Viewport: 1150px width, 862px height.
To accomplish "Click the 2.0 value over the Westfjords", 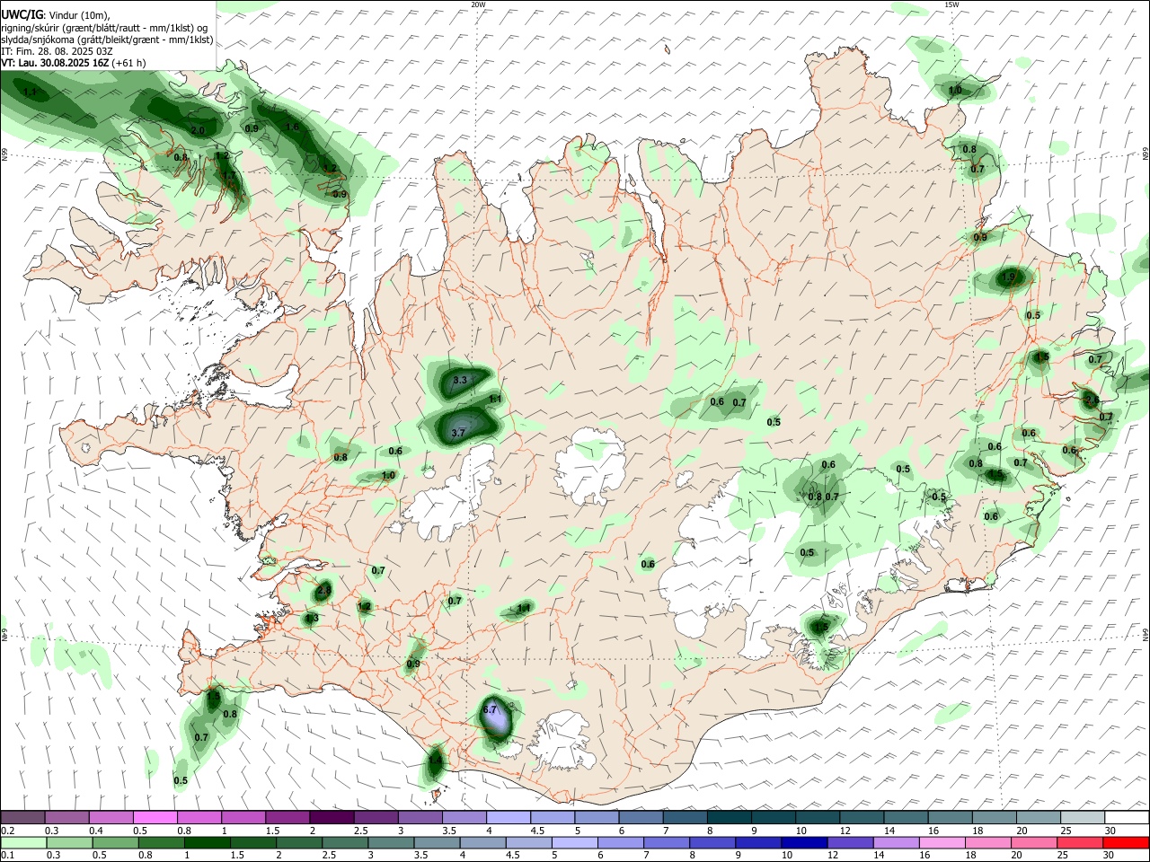I will (199, 130).
